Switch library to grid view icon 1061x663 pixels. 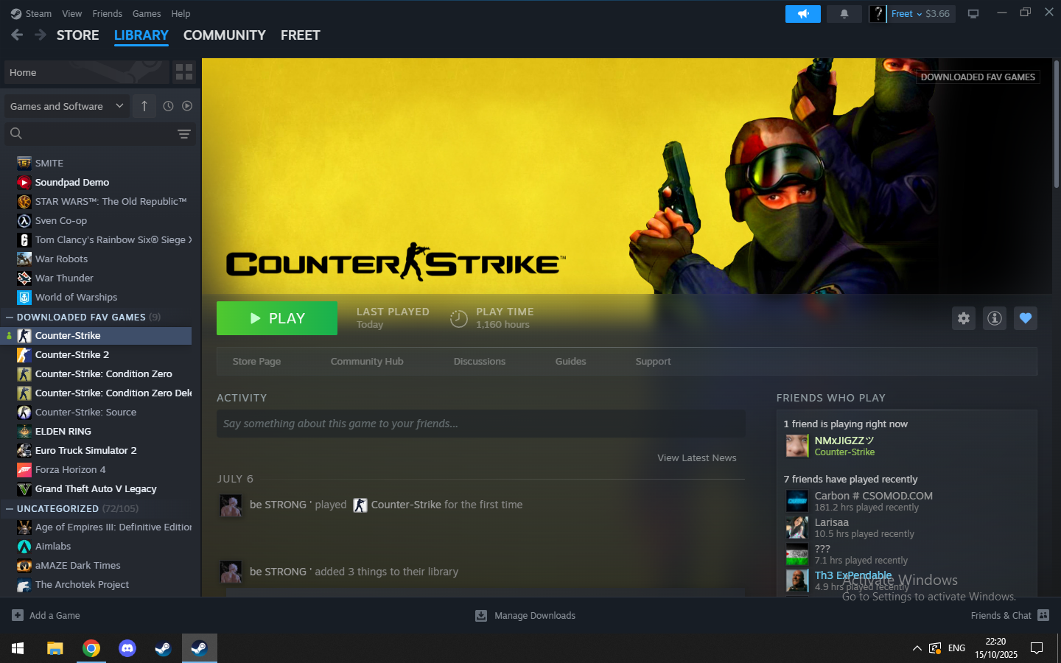tap(184, 72)
